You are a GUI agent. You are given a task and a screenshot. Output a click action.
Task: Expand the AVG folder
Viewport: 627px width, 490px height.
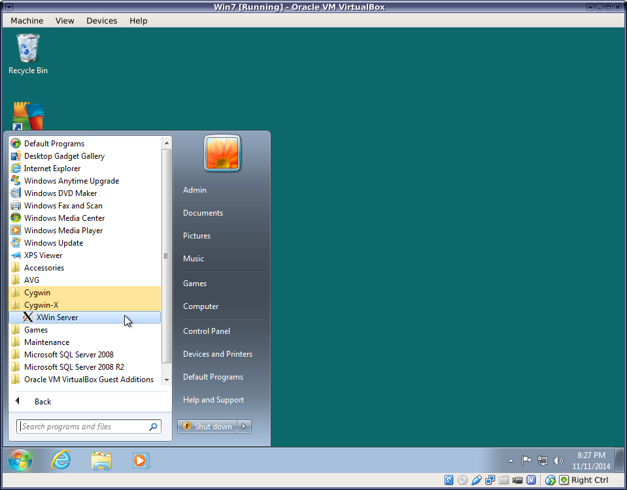point(85,280)
